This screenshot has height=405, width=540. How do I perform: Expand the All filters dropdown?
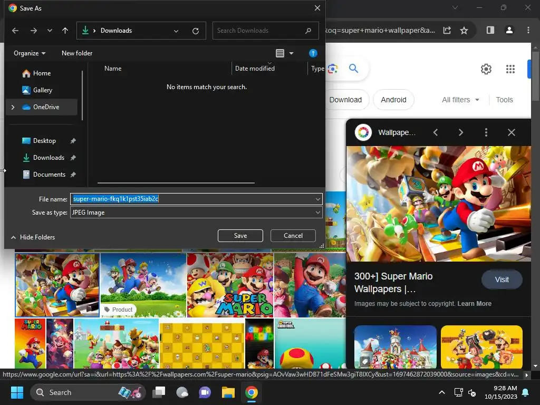(x=460, y=100)
